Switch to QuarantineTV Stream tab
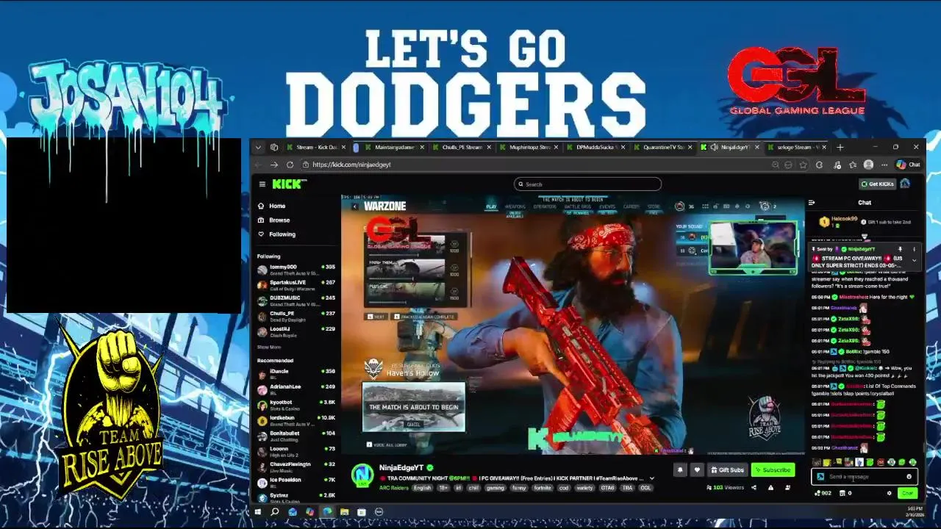The height and width of the screenshot is (529, 941). [662, 147]
